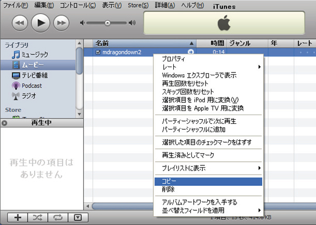The width and height of the screenshot is (316, 225).
Task: Click 削除 in the context menu
Action: coord(208,189)
